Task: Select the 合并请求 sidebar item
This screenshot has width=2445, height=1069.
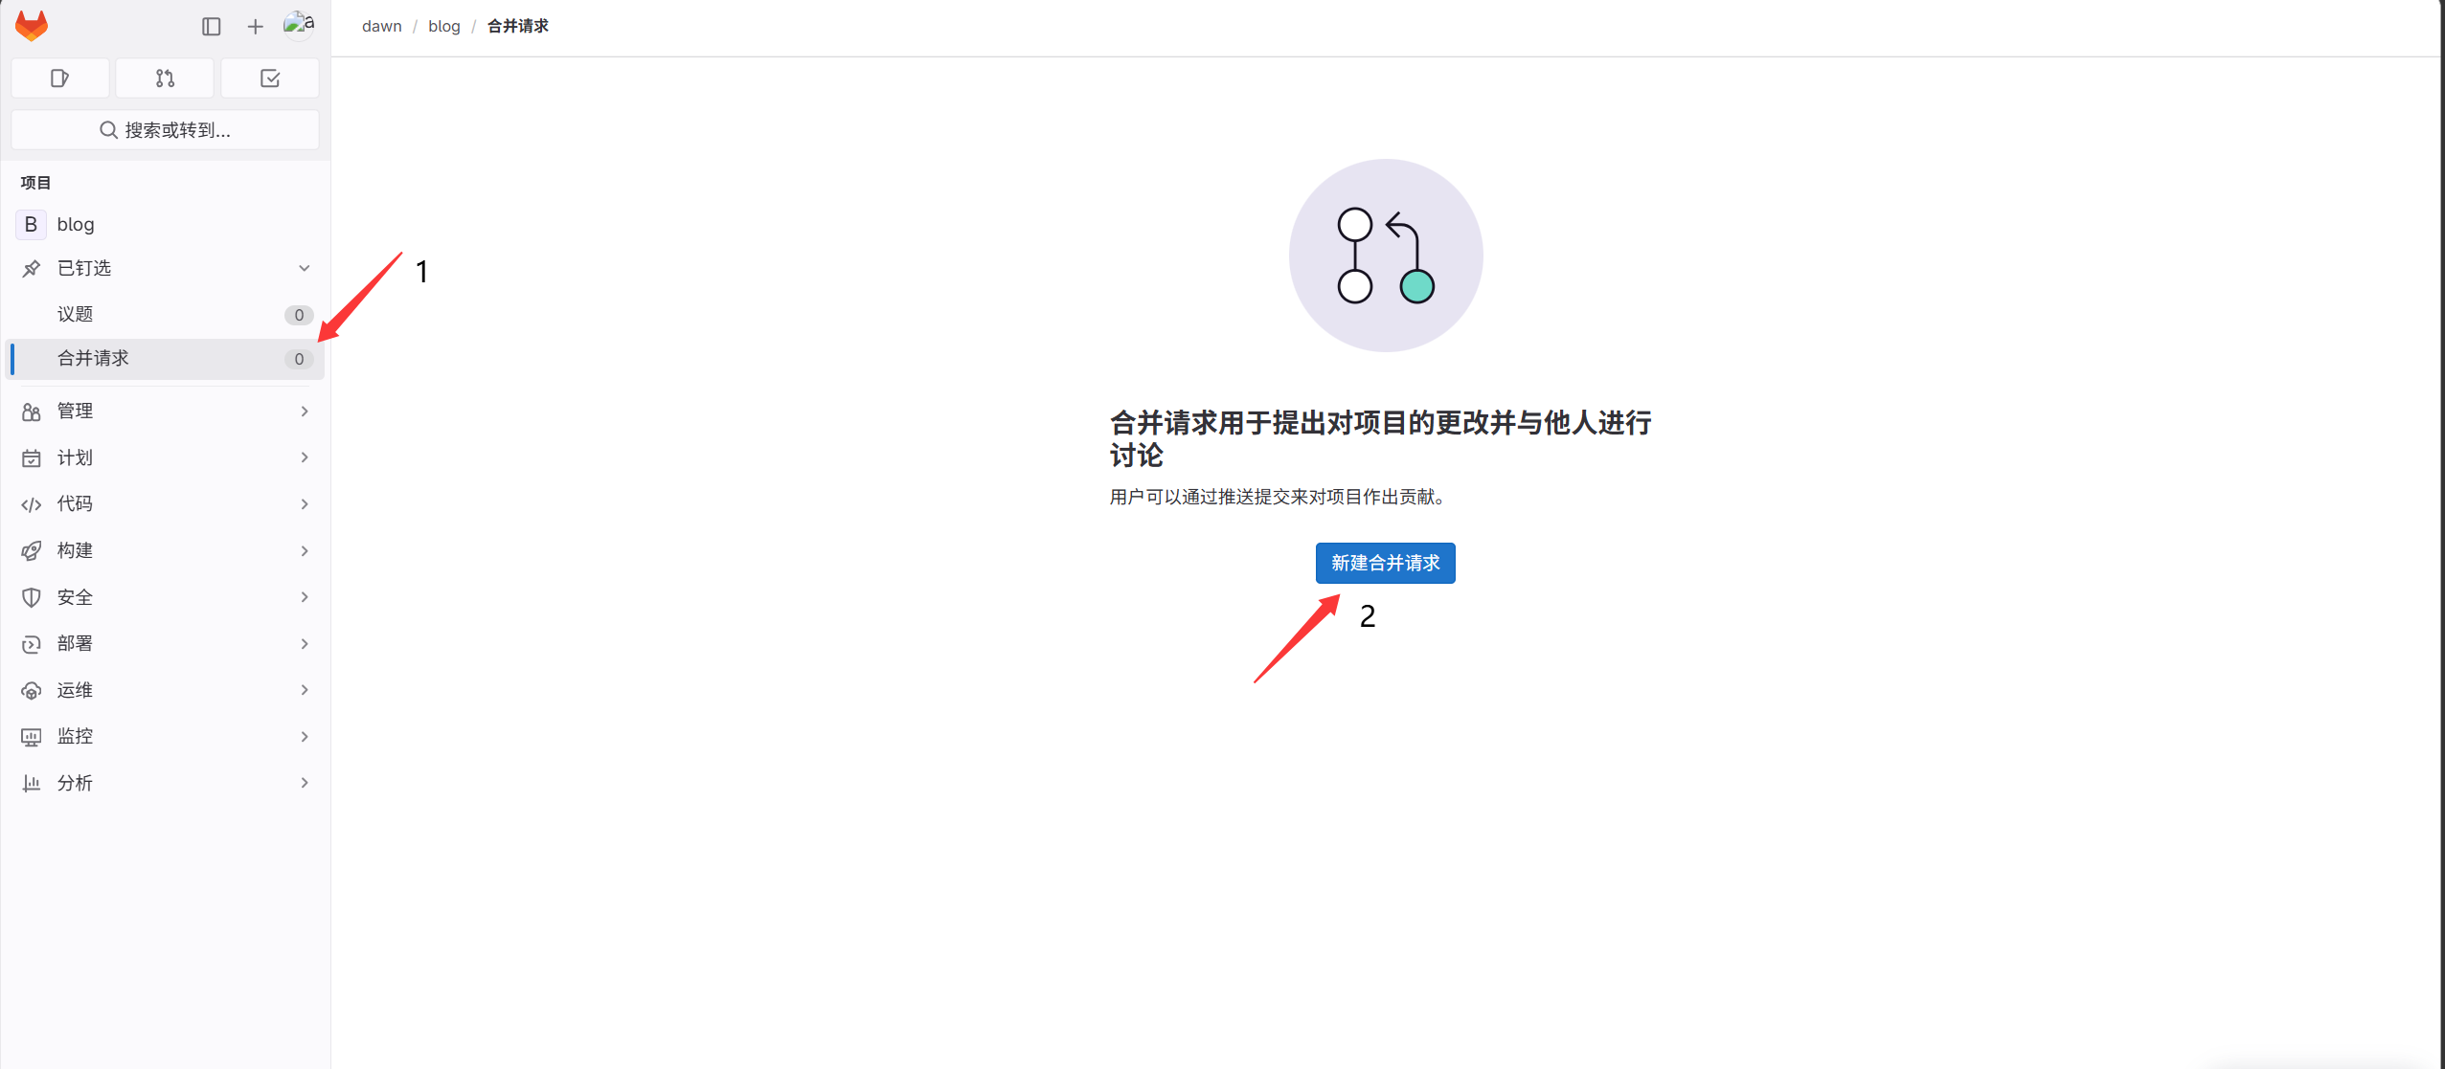Action: (165, 359)
